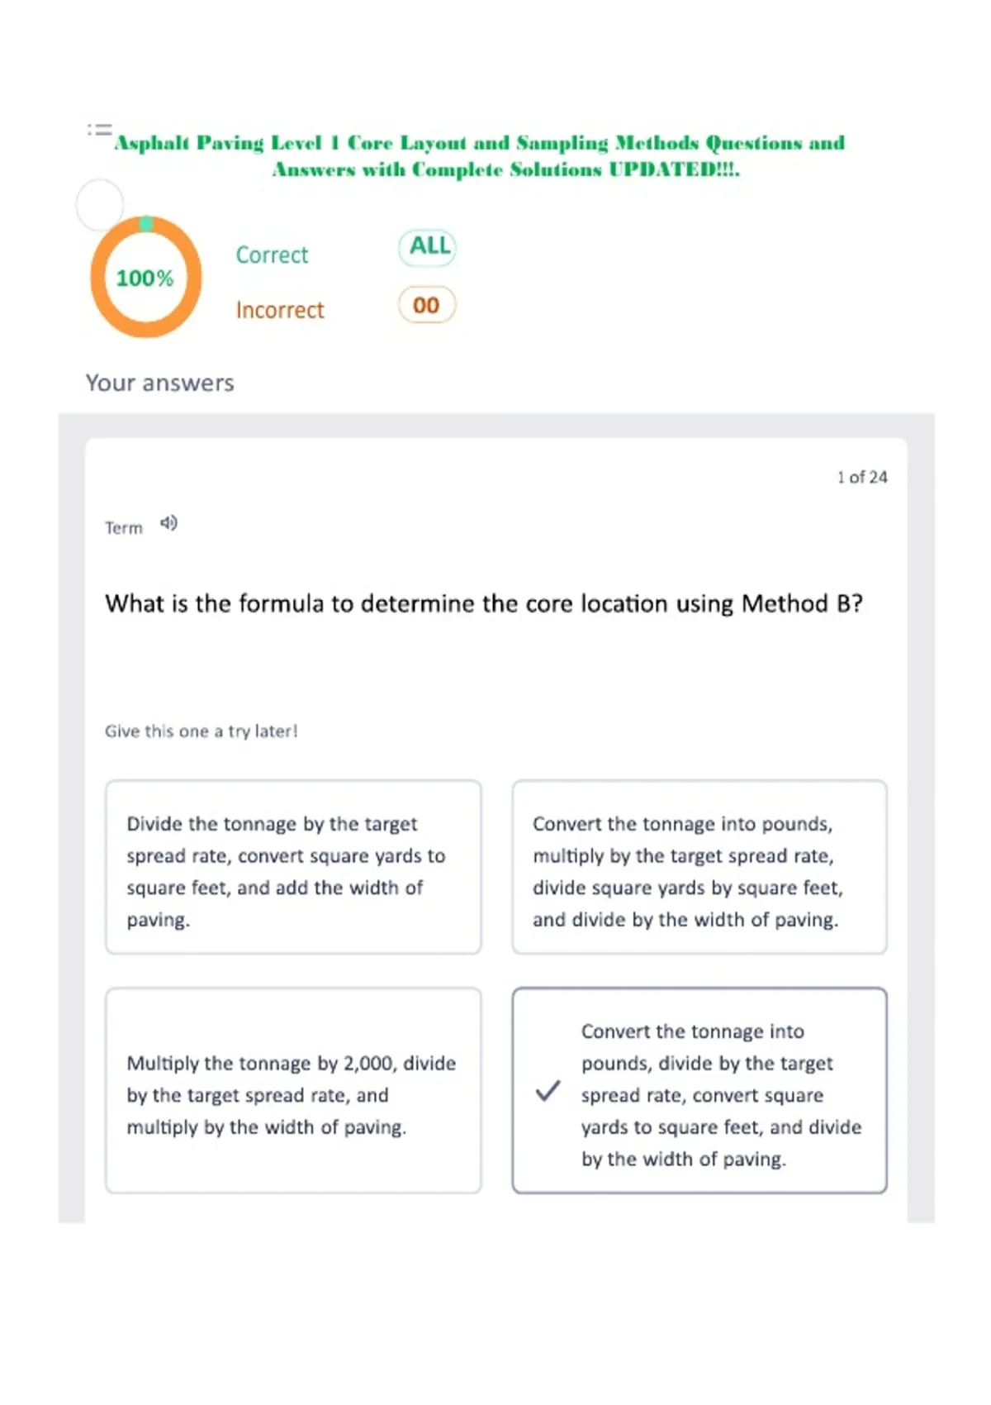Click 'Give this one a try later!' message
The height and width of the screenshot is (1405, 991).
click(201, 731)
